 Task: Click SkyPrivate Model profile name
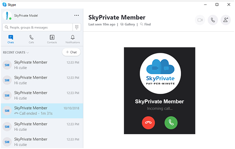coord(26,16)
